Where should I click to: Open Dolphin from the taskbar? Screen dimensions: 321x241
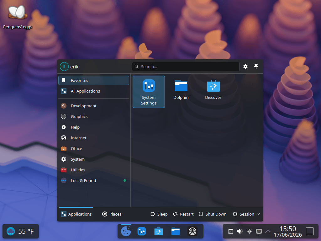pos(176,231)
